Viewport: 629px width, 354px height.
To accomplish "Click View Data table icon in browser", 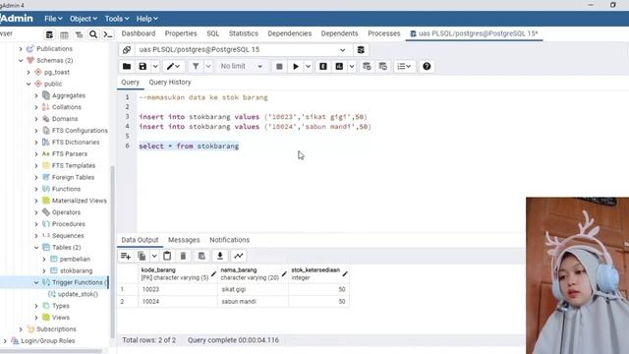I will coord(64,34).
